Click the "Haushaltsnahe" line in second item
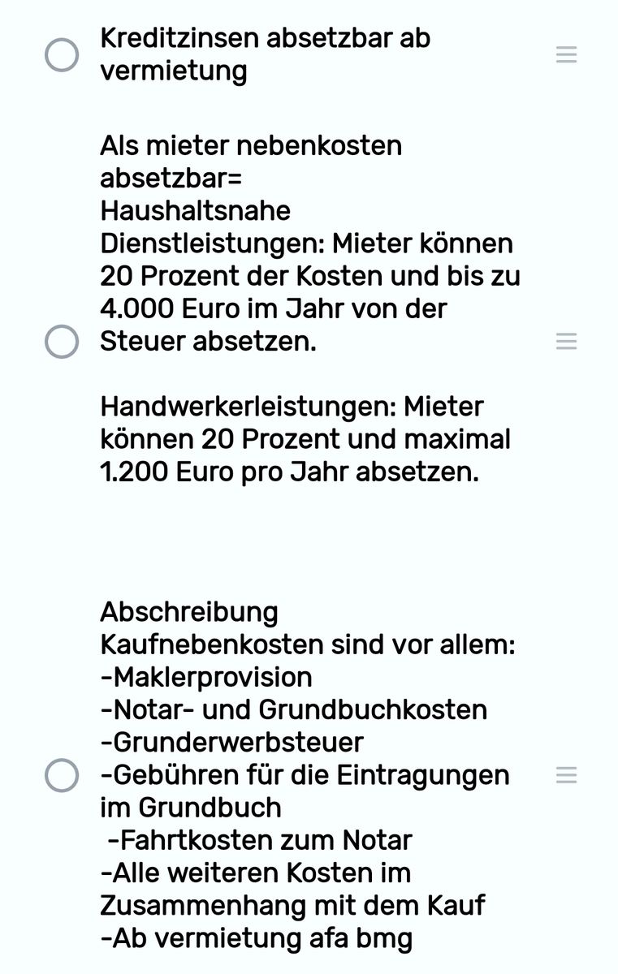This screenshot has height=974, width=618. pos(195,211)
